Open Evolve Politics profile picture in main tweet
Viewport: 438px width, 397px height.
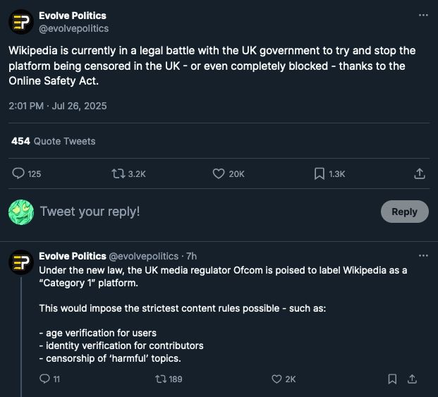pos(21,22)
